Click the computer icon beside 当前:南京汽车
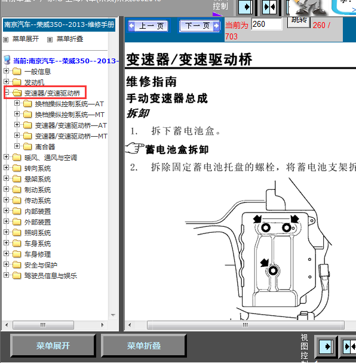 pyautogui.click(x=7, y=60)
